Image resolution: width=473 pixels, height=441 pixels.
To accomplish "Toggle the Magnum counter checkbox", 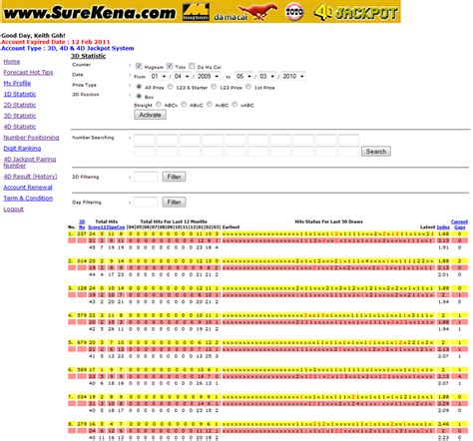I will click(x=139, y=66).
